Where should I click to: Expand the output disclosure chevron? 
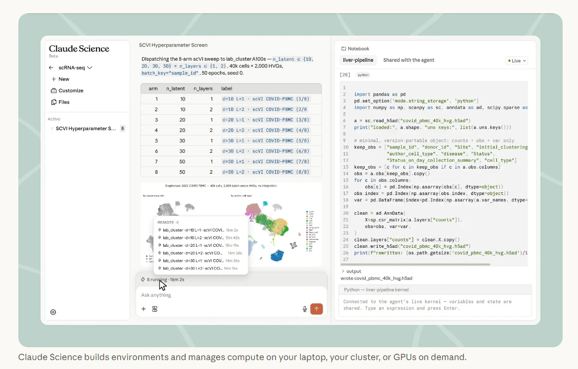pyautogui.click(x=343, y=271)
